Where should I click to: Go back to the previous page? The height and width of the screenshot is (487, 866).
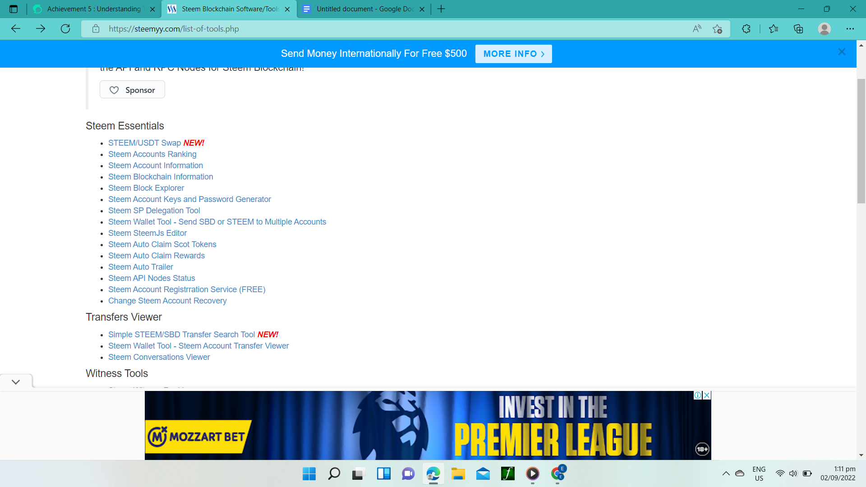coord(16,29)
